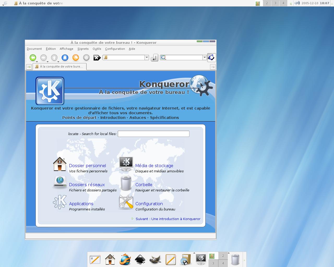Click the Configuration wrench icon
The height and width of the screenshot is (267, 334).
[x=126, y=202]
